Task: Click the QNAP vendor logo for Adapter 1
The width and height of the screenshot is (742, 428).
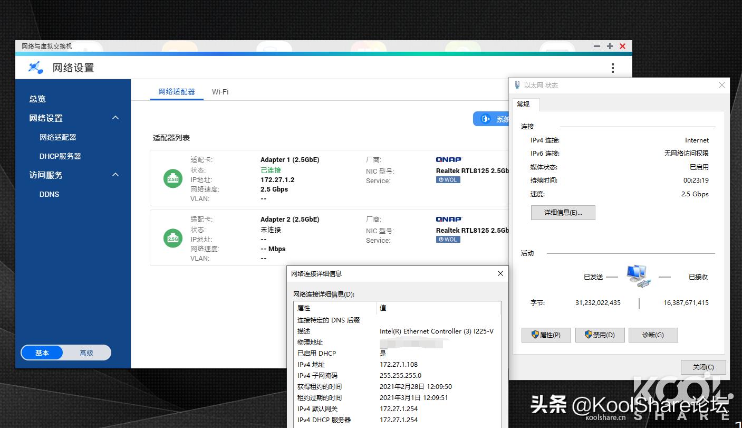Action: tap(448, 159)
